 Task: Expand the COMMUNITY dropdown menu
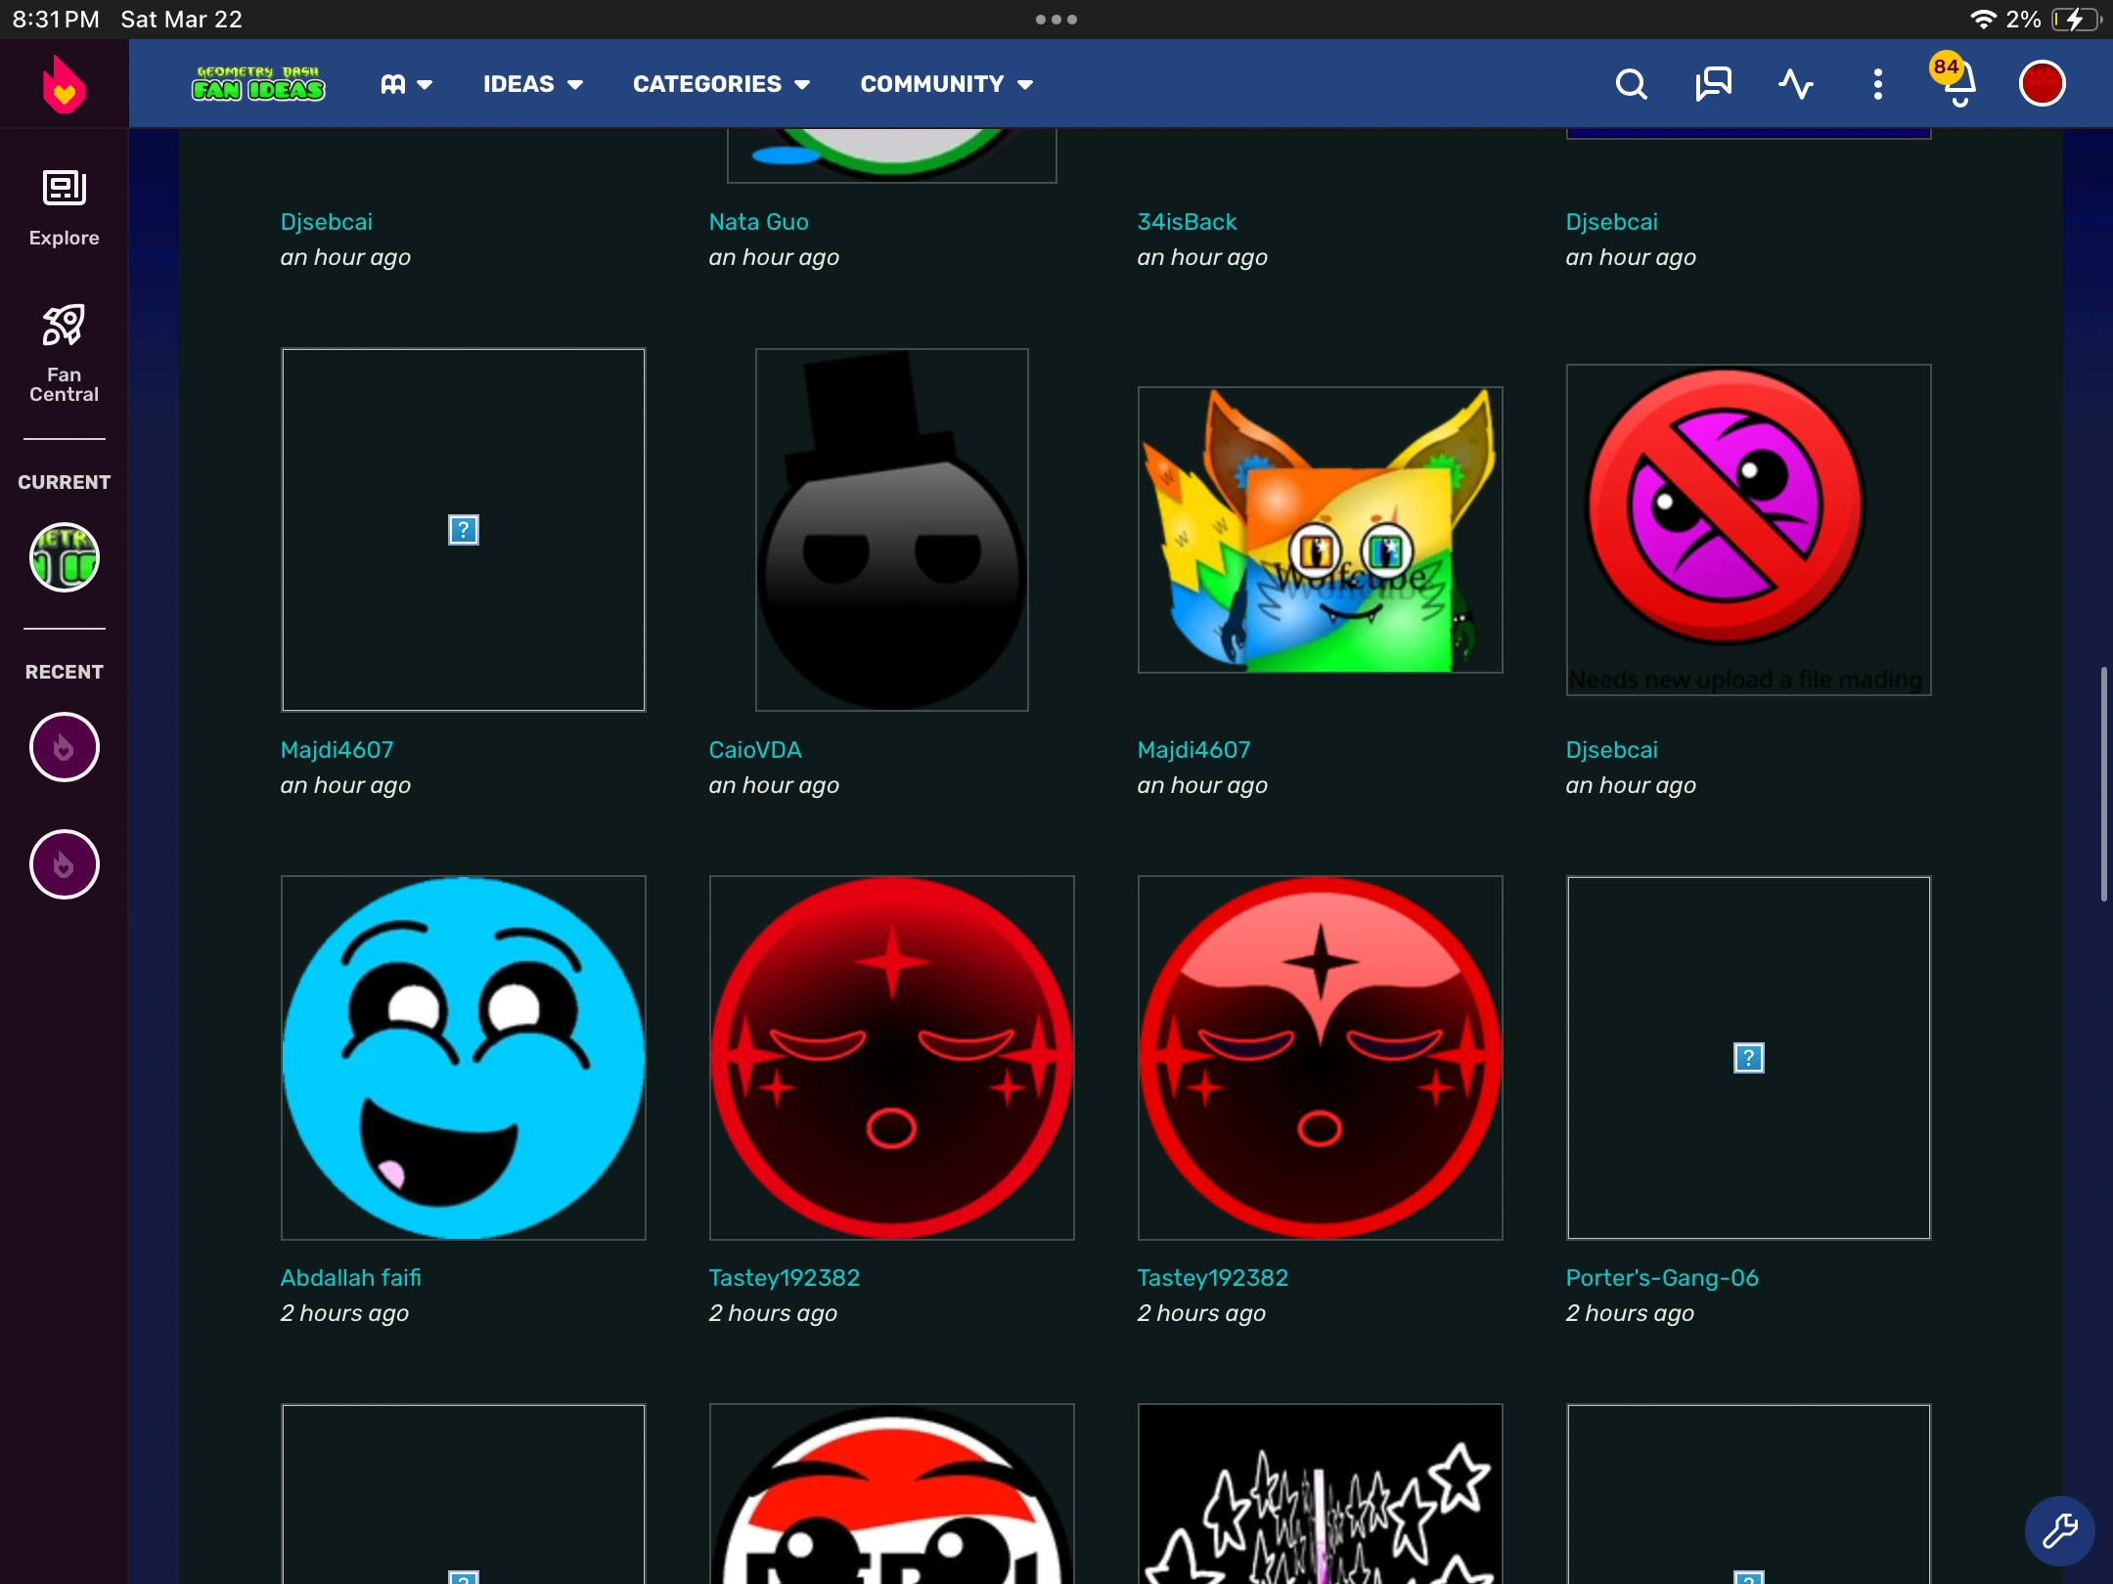(946, 84)
